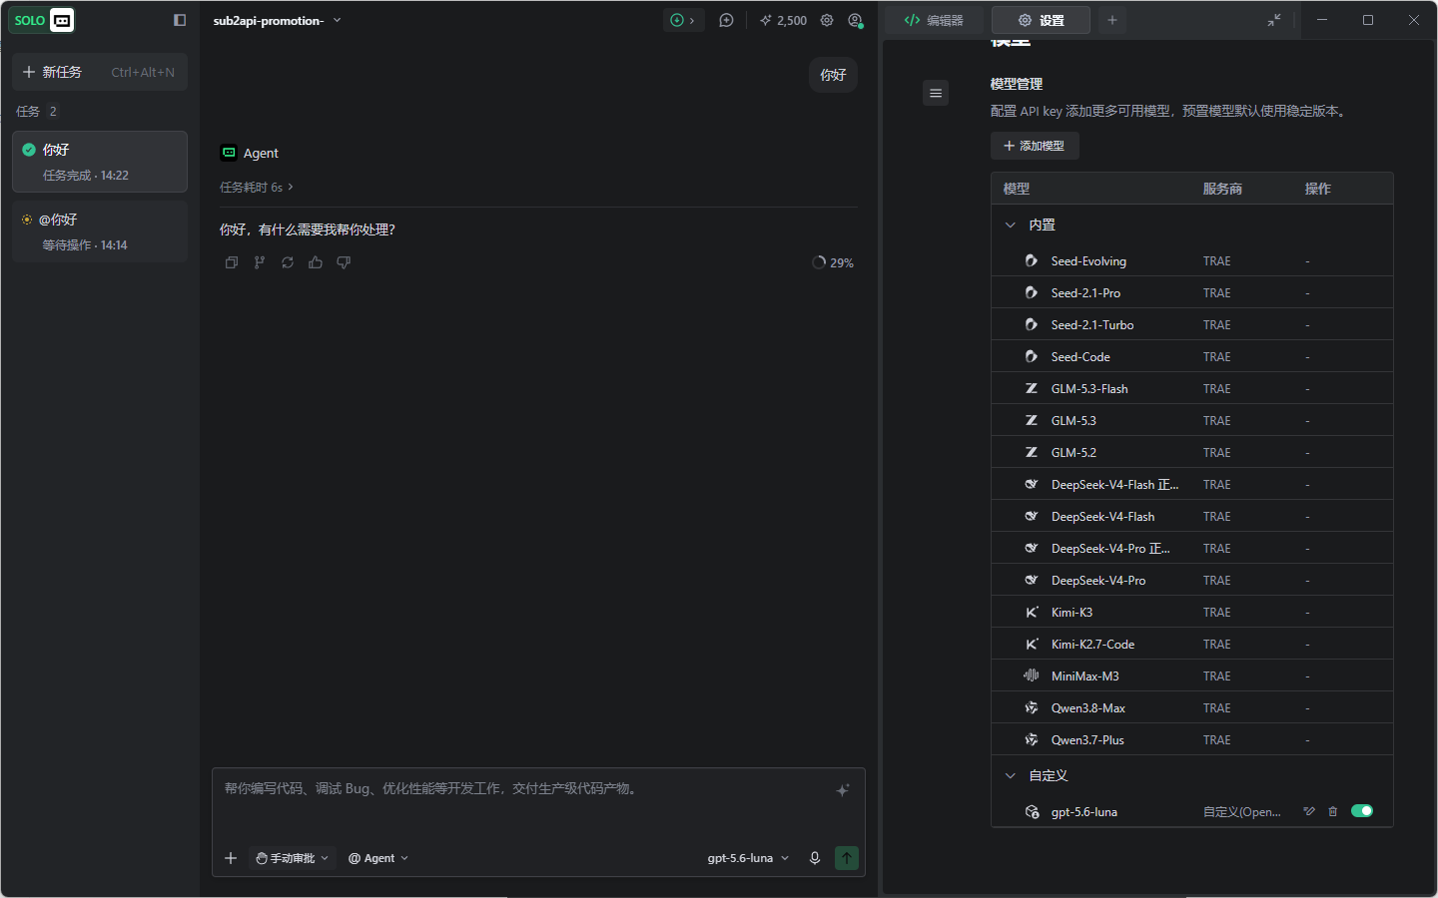1438x898 pixels.
Task: Click the 服务商 column header
Action: [1222, 189]
